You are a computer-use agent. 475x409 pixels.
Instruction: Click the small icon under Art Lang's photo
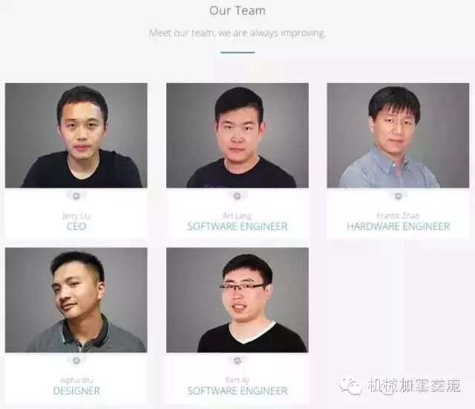(x=237, y=196)
